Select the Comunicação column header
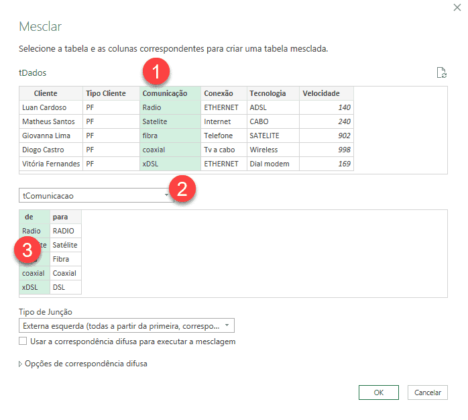The height and width of the screenshot is (420, 468). click(170, 93)
